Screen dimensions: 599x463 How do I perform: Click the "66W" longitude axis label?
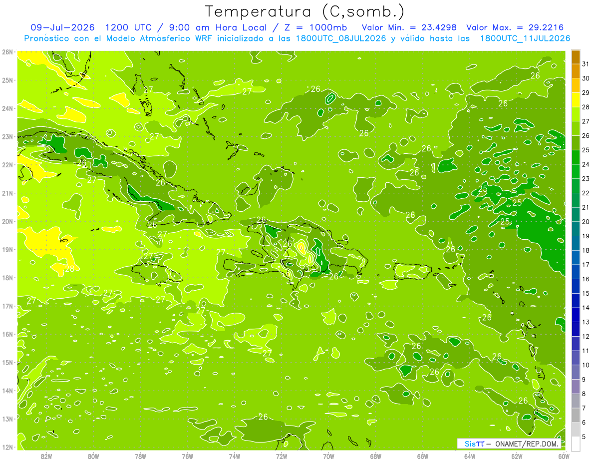coord(423,456)
